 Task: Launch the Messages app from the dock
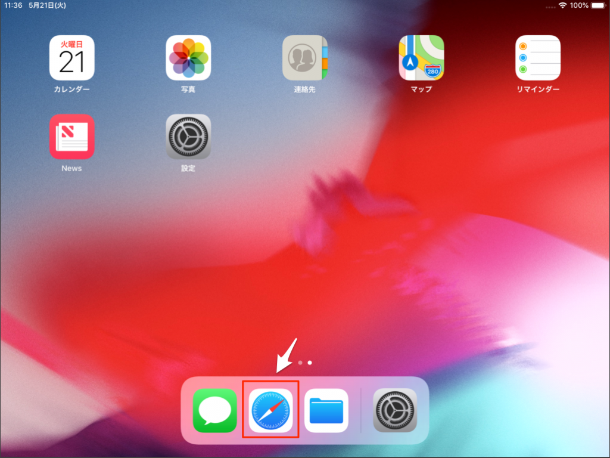click(x=215, y=410)
